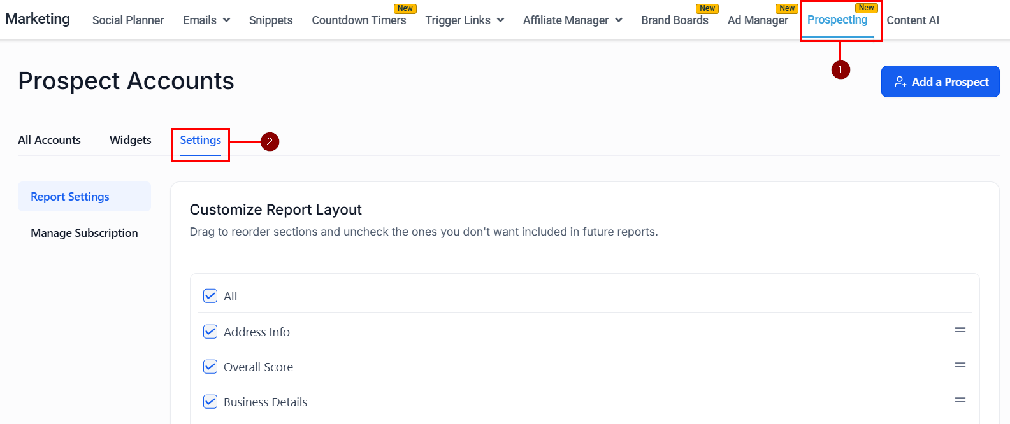The image size is (1010, 424).
Task: Click the Add a Prospect button
Action: pos(940,81)
